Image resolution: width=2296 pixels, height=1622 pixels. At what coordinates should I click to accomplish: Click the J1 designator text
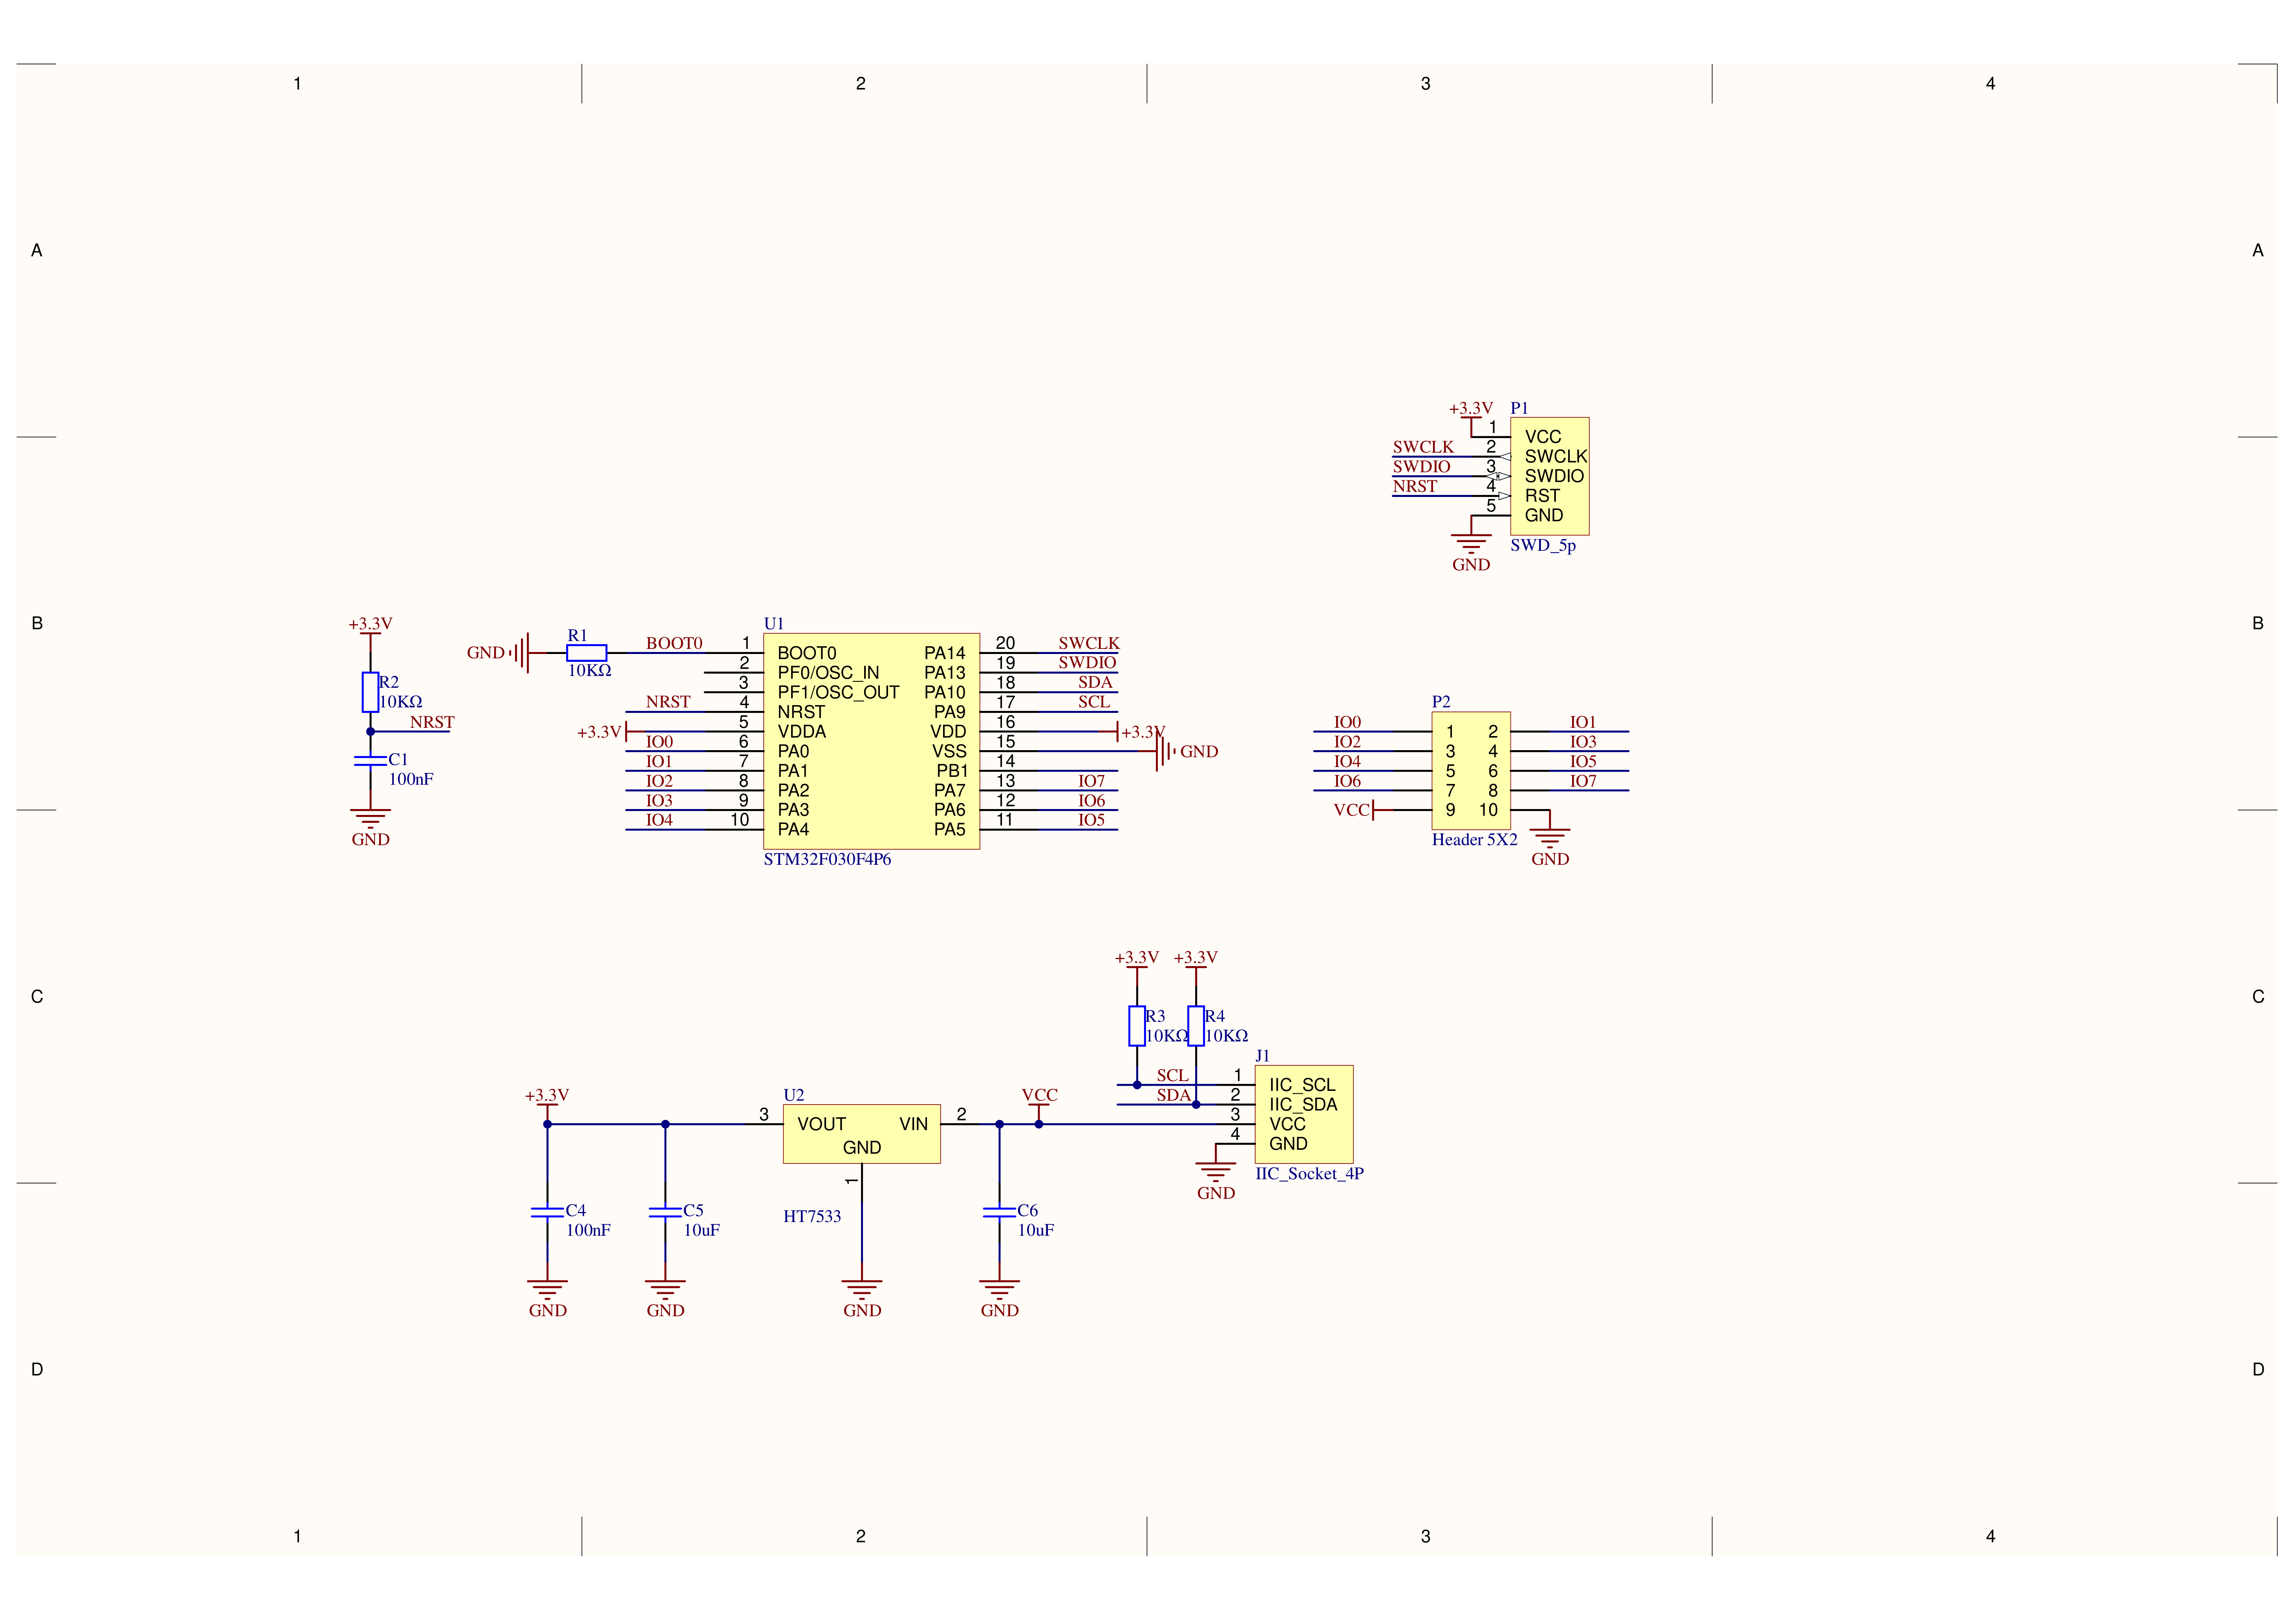click(x=1262, y=1055)
